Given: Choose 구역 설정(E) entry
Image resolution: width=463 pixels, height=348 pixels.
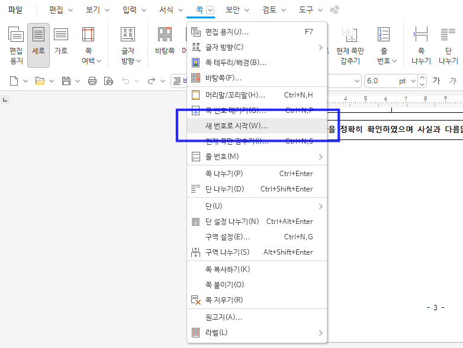Looking at the screenshot, I should 257,236.
